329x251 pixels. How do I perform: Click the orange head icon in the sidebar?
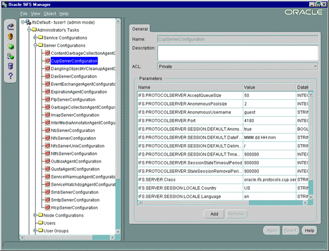pos(10,37)
